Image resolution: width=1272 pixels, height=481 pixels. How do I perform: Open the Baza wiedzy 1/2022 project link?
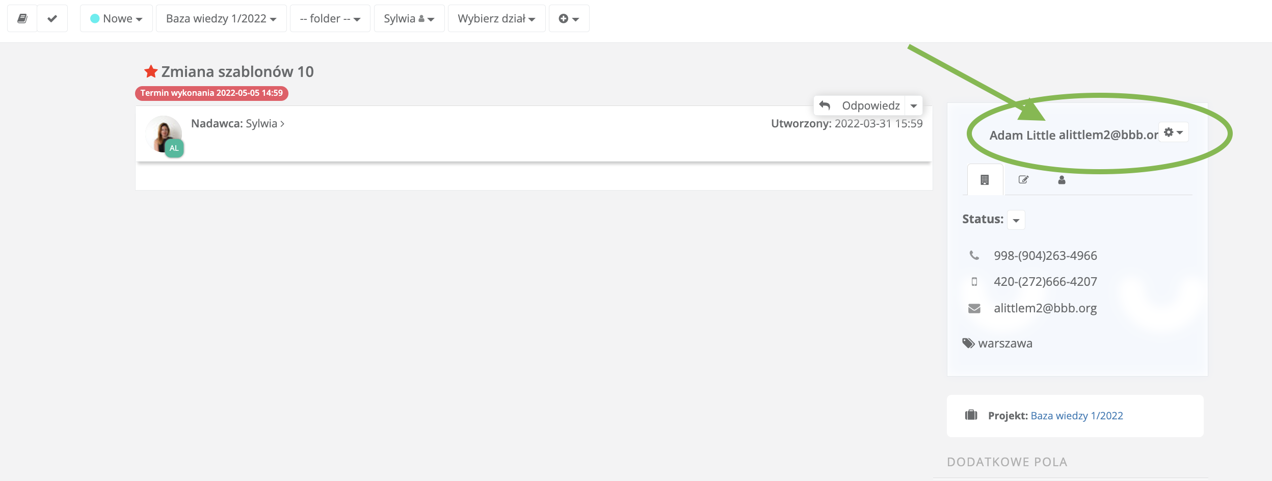1077,416
